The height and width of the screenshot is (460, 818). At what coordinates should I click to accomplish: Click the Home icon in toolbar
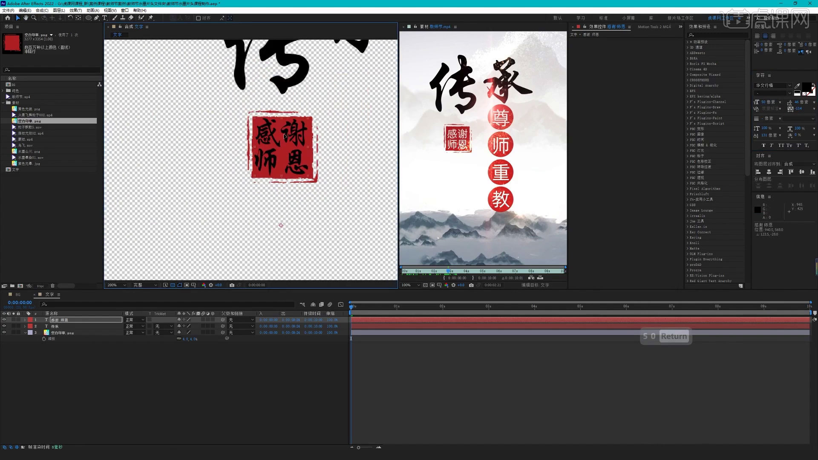point(8,18)
